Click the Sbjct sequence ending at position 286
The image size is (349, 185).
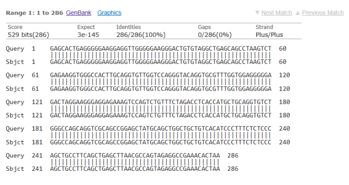point(135,169)
